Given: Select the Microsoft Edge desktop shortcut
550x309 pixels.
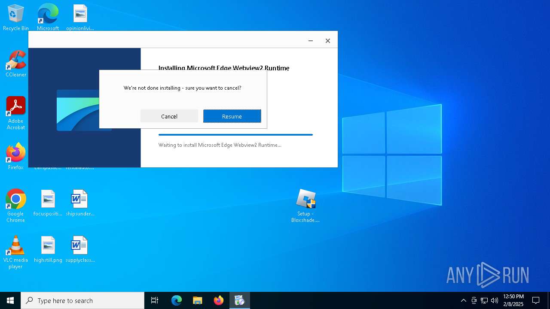Looking at the screenshot, I should point(48,18).
